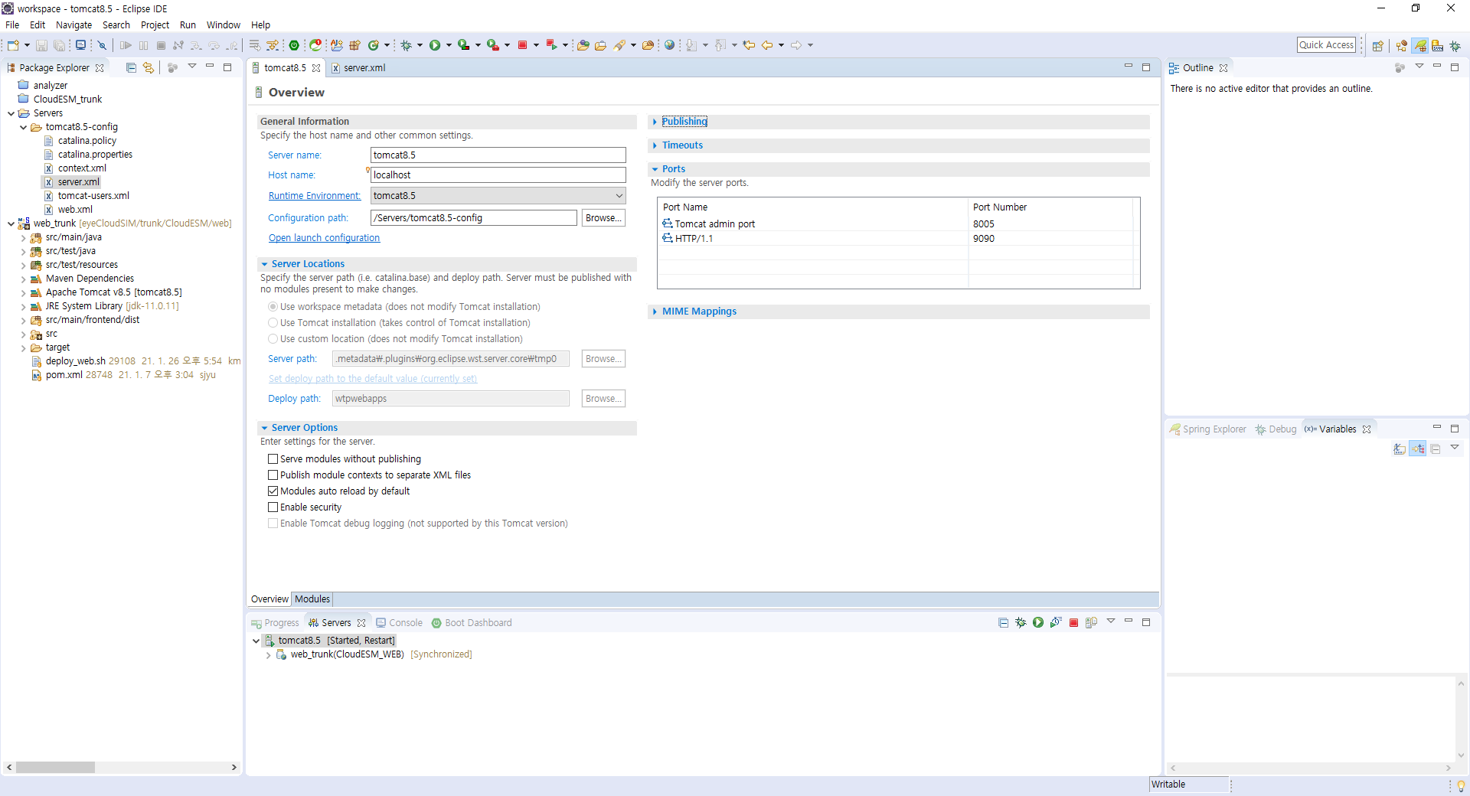
Task: Check 'Publish module contexts to separate XML files'
Action: click(x=273, y=475)
